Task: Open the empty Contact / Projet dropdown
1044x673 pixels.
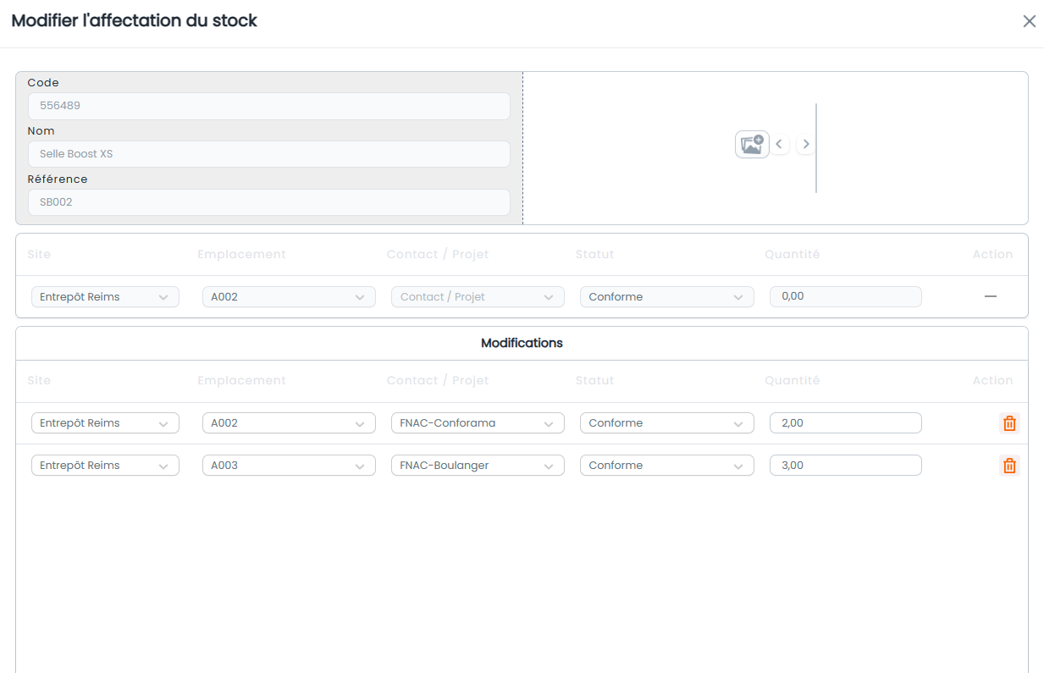Action: tap(478, 297)
